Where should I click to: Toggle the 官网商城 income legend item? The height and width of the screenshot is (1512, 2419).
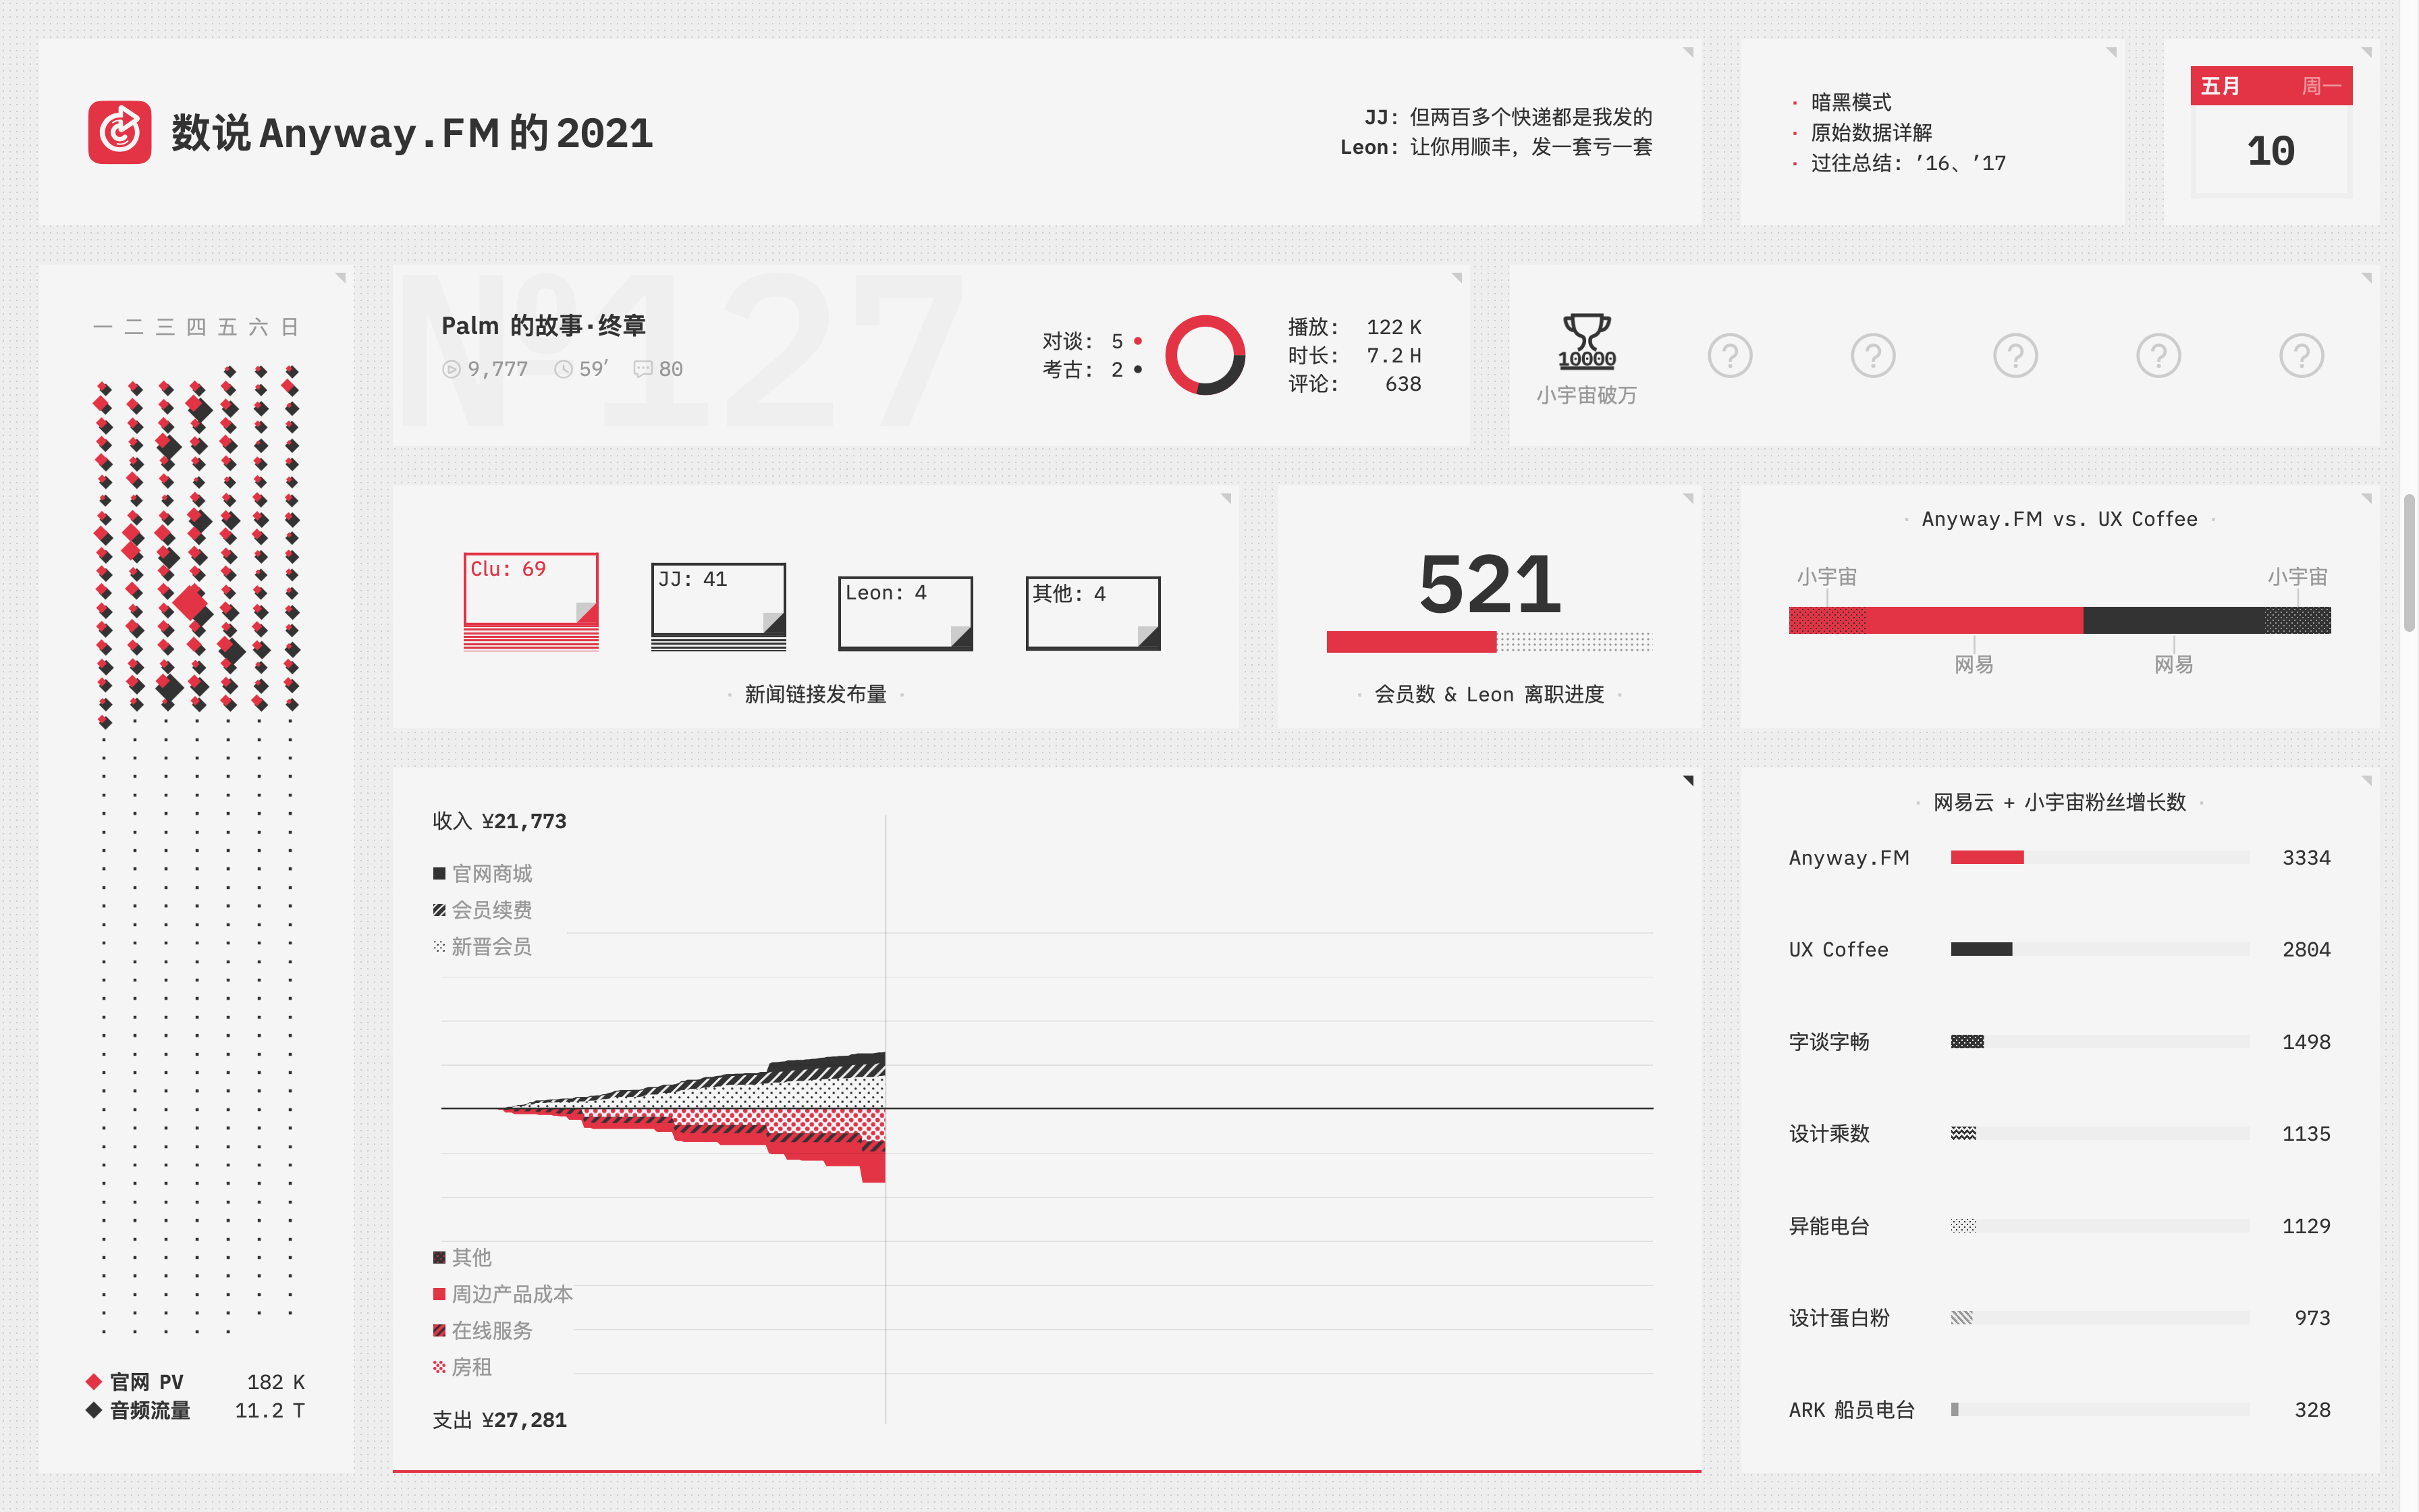[483, 874]
